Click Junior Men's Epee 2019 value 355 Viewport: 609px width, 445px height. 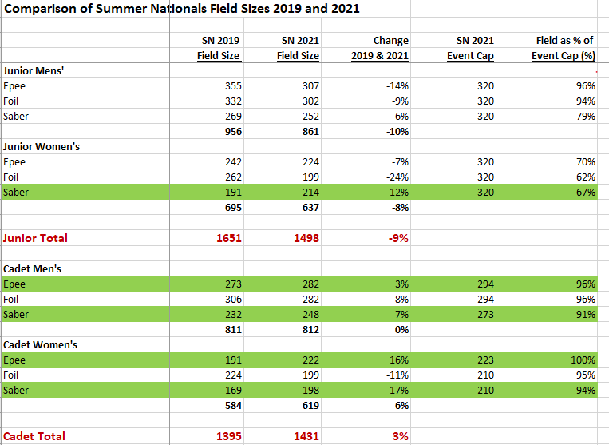pos(233,86)
